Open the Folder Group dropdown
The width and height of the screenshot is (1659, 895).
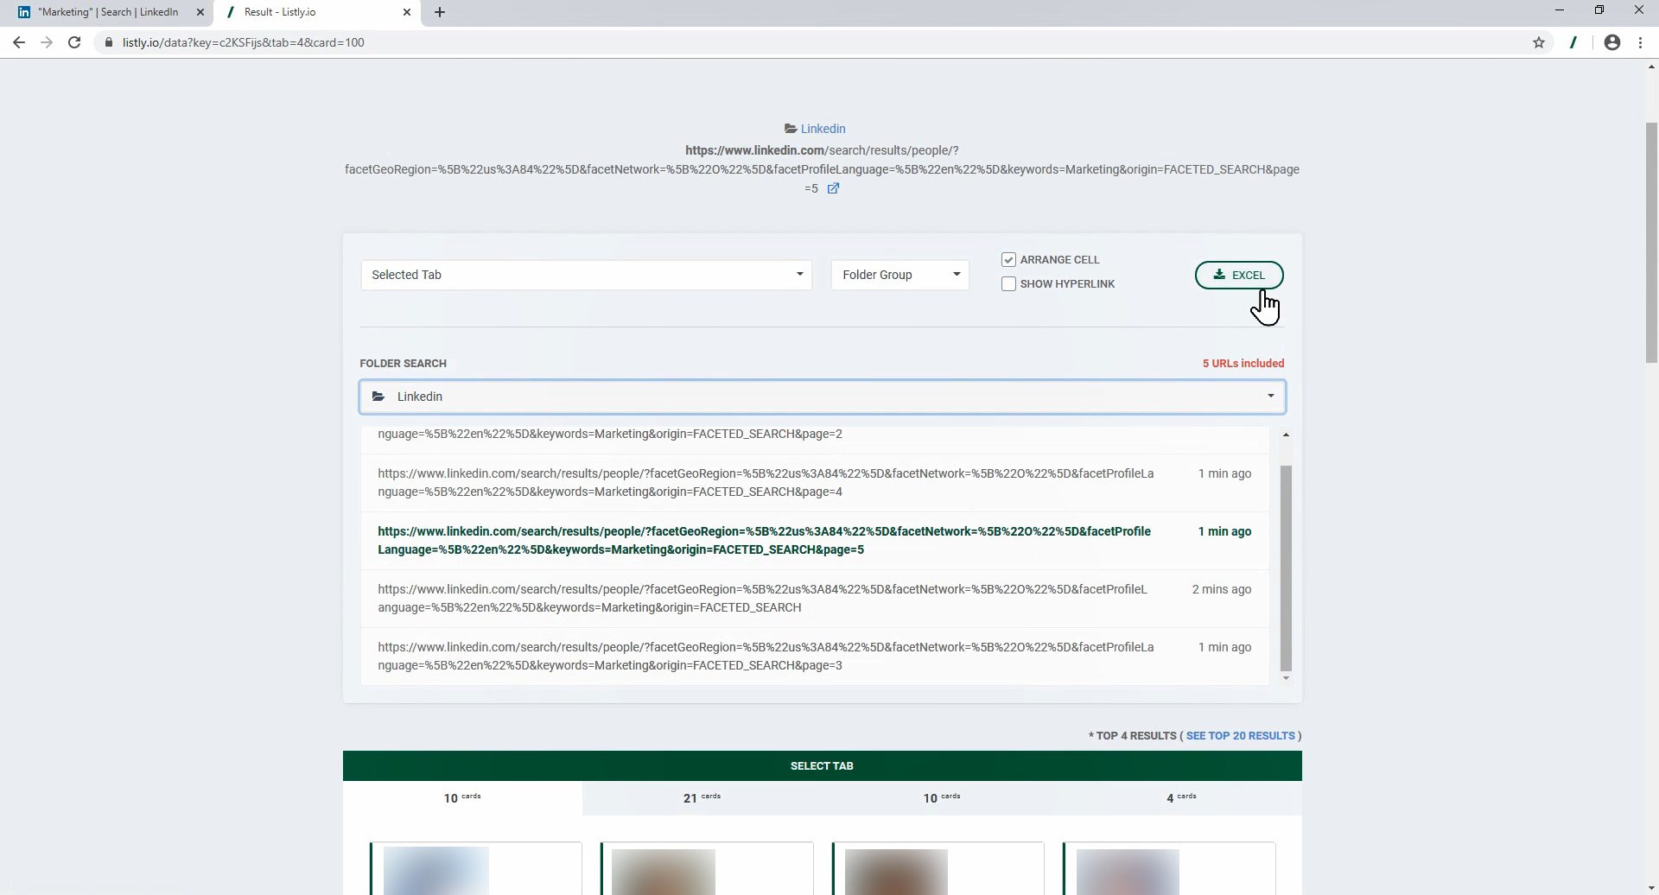[899, 275]
